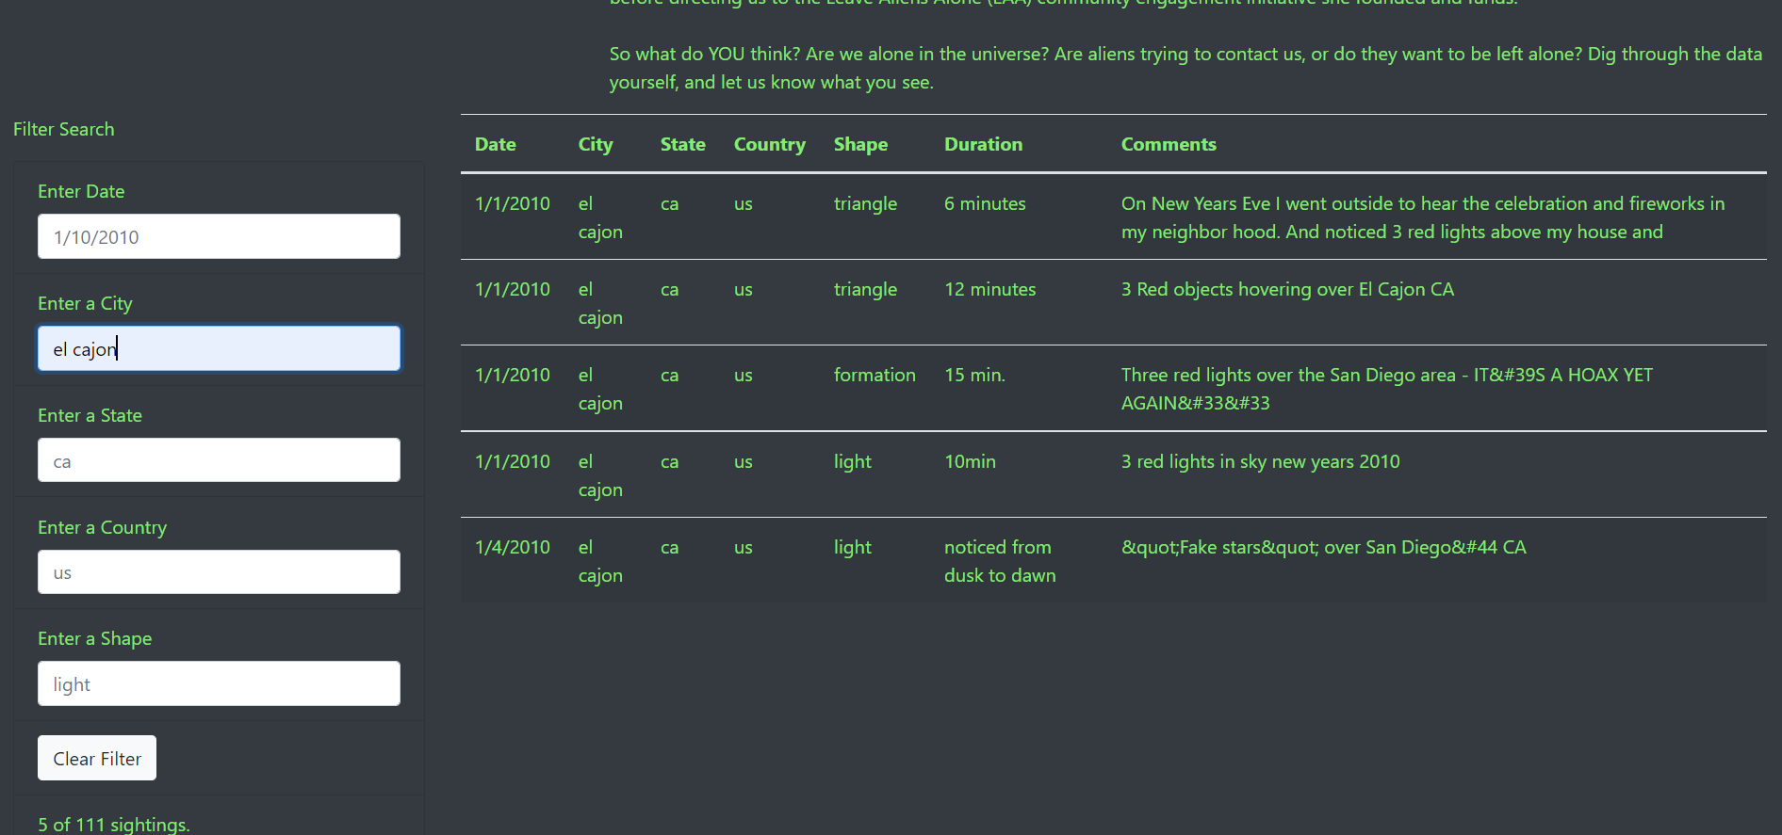Click the Comments column header

(1169, 144)
